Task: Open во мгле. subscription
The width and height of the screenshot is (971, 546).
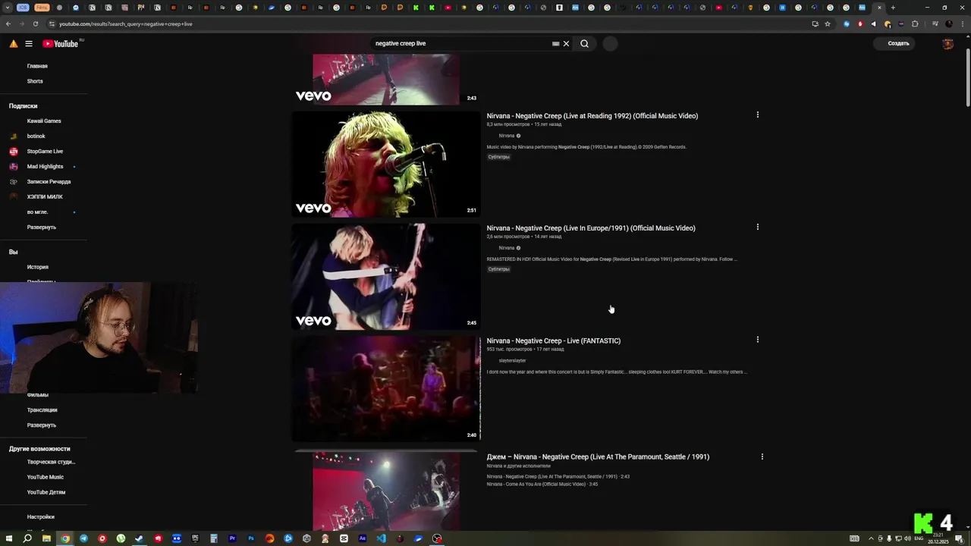Action: click(x=37, y=212)
